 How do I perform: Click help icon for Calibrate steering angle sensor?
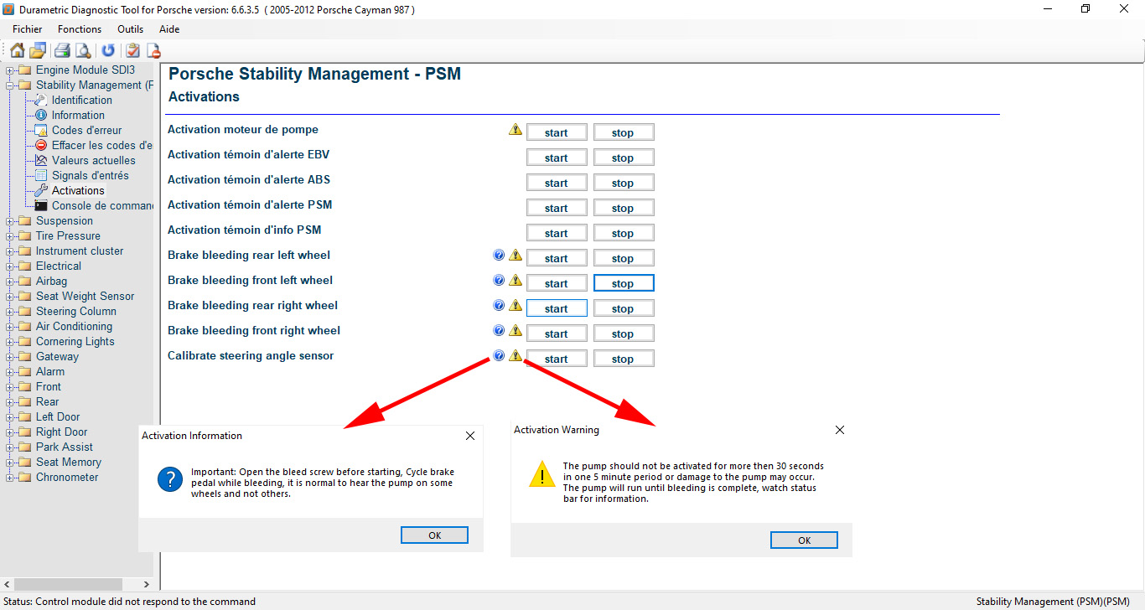point(499,355)
